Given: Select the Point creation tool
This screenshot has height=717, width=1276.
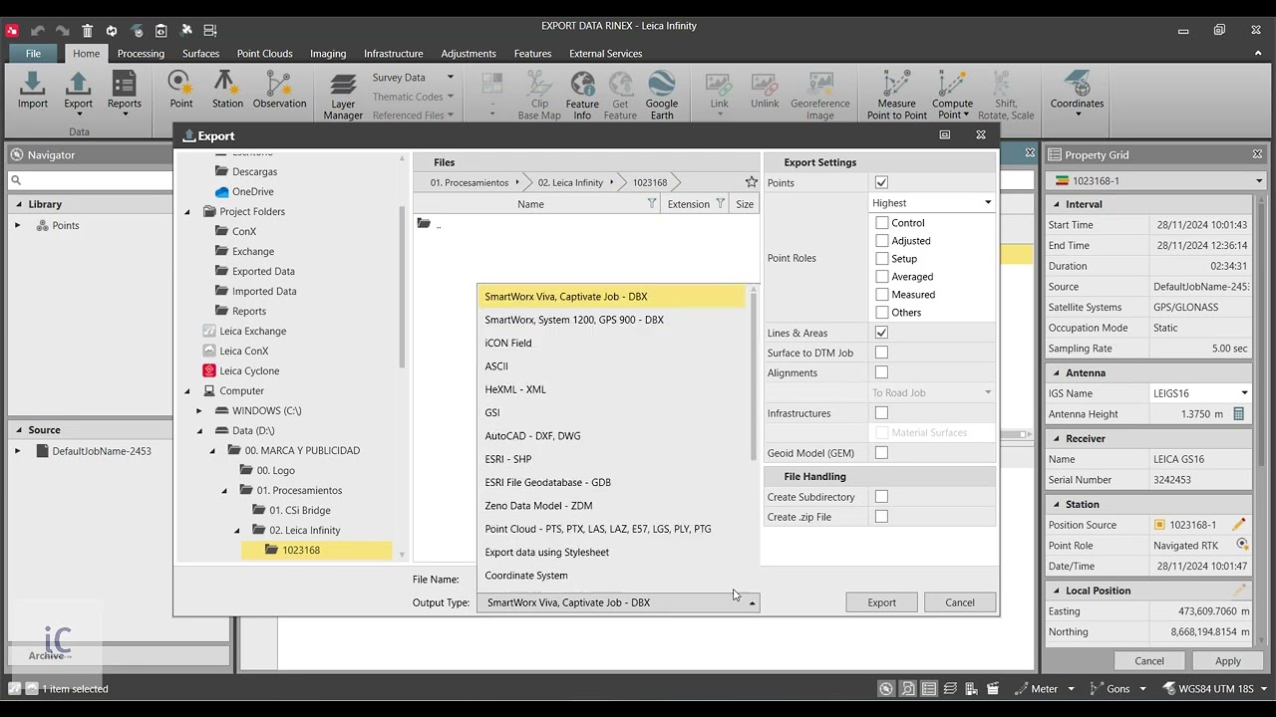Looking at the screenshot, I should coord(181,90).
